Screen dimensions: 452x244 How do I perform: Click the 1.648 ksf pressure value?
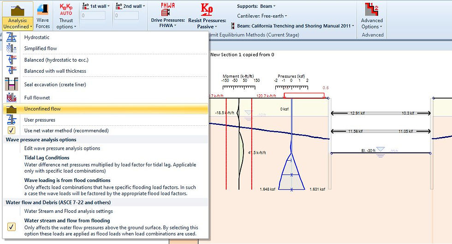click(x=268, y=189)
